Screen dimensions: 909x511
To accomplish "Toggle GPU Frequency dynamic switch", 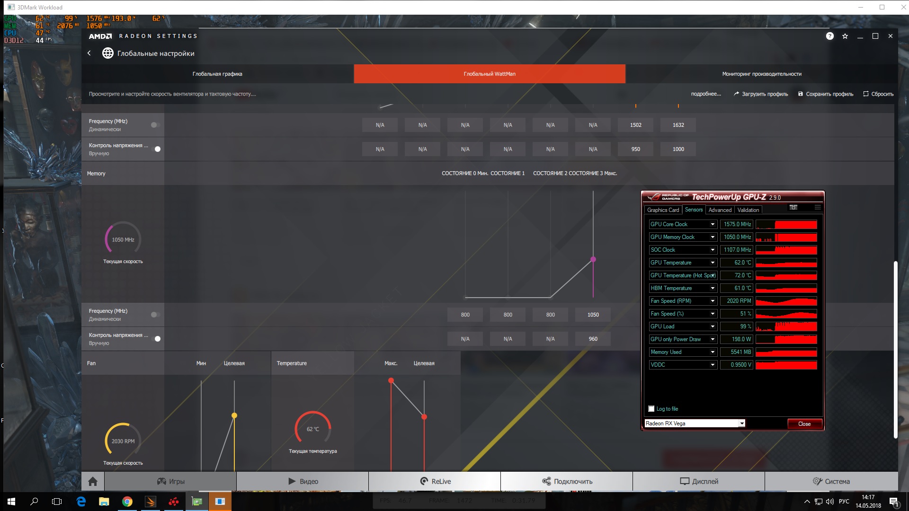I will tap(155, 125).
